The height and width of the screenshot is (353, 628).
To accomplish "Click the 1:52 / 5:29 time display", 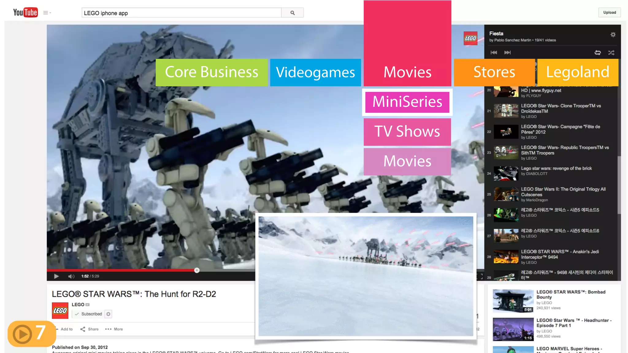I will (x=90, y=276).
